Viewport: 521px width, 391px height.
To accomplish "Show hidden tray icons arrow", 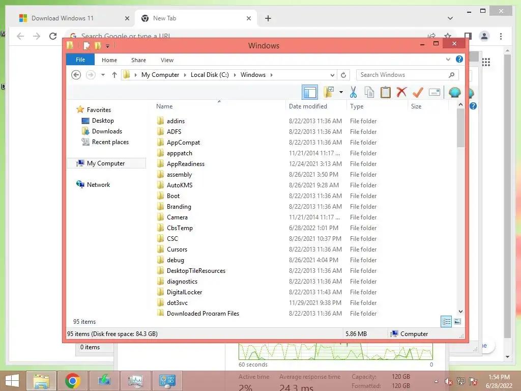I will pos(436,381).
